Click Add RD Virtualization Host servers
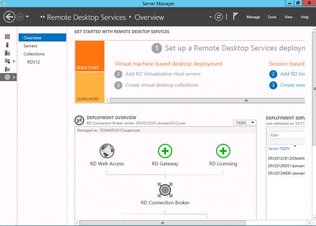Screen dimensions: 316x226 163,74
